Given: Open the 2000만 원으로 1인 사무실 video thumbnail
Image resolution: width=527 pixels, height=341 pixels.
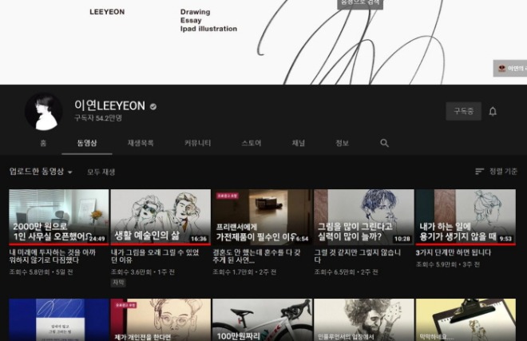Looking at the screenshot, I should click(59, 217).
